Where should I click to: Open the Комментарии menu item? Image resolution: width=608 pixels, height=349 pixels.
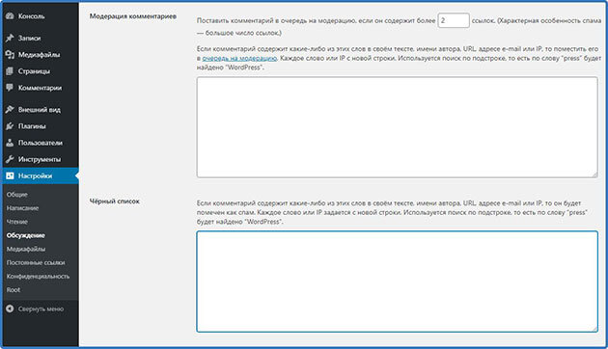(x=41, y=88)
